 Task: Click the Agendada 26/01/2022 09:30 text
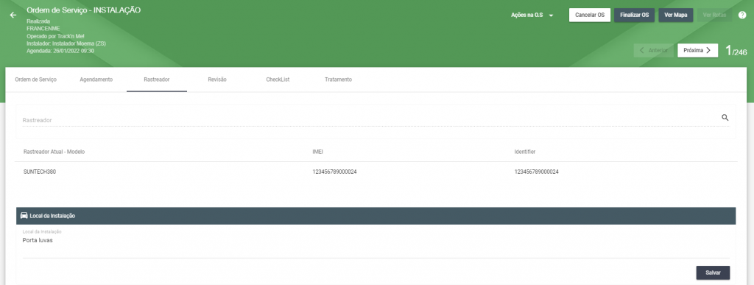tap(60, 51)
